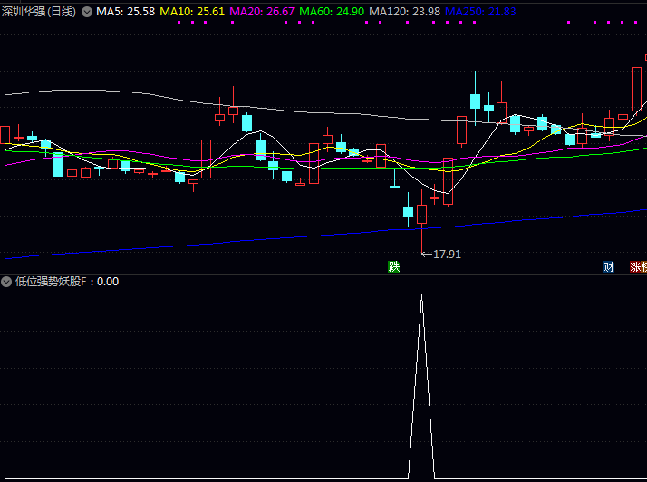Click the 低位强势妖股F indicator name

click(51, 282)
